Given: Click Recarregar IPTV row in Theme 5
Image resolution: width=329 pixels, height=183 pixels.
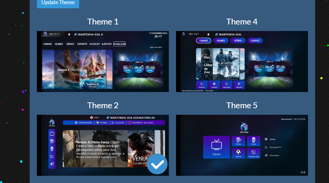Looking at the screenshot, I should pyautogui.click(x=274, y=147).
